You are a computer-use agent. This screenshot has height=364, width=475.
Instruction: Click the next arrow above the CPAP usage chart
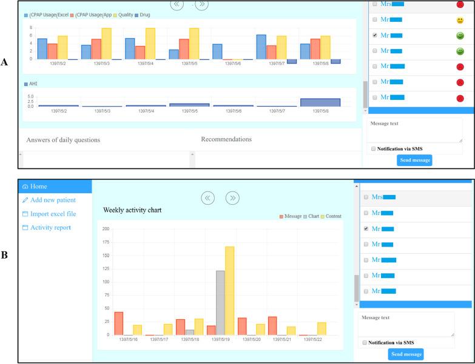(202, 4)
